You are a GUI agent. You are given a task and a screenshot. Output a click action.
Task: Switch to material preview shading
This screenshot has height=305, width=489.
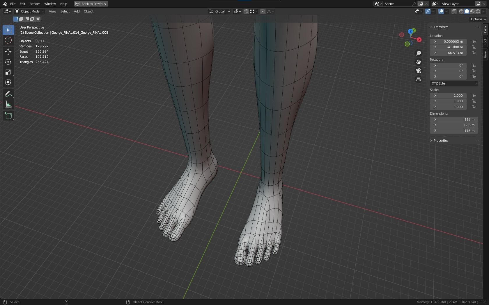tap(472, 11)
